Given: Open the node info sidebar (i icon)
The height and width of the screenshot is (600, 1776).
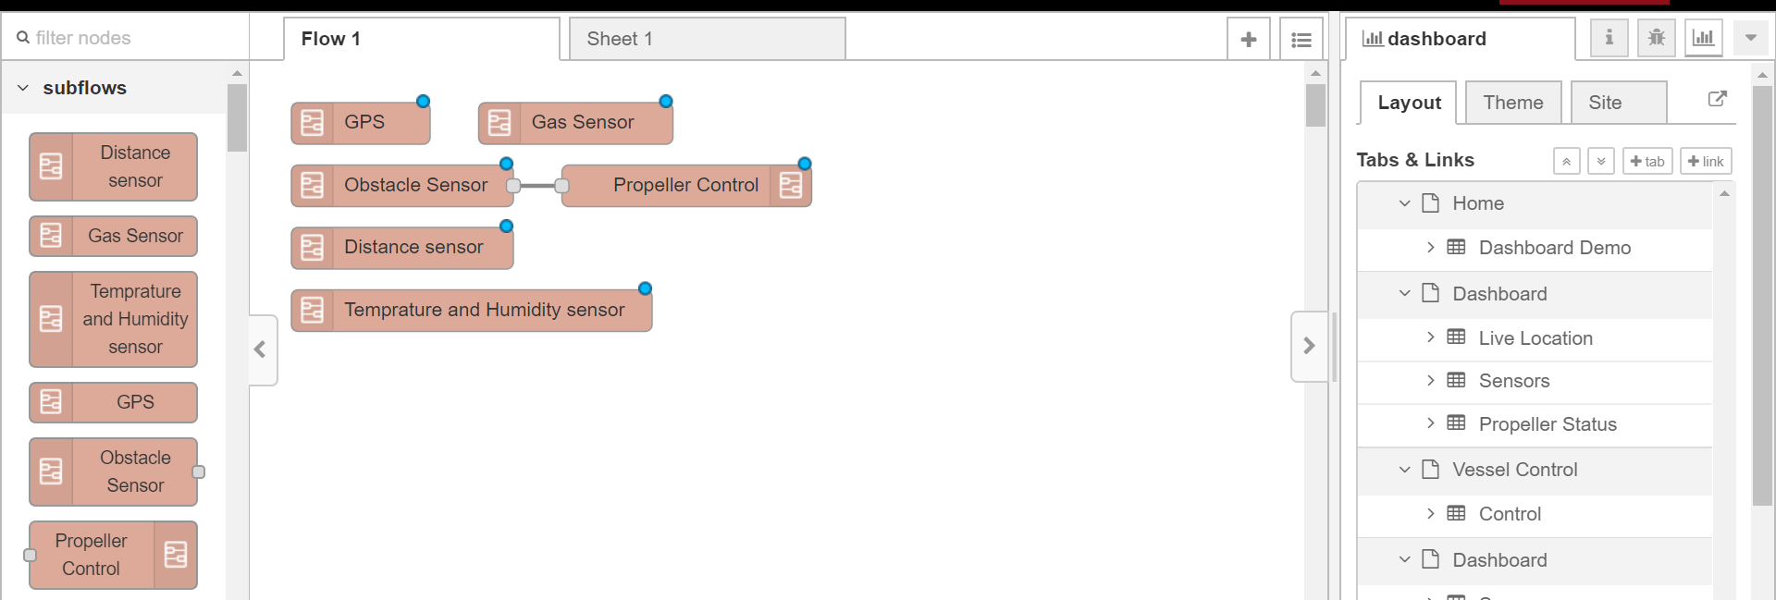Looking at the screenshot, I should click(1609, 38).
